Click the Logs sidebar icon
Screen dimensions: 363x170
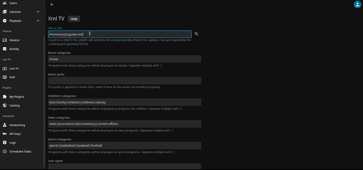tap(5, 143)
